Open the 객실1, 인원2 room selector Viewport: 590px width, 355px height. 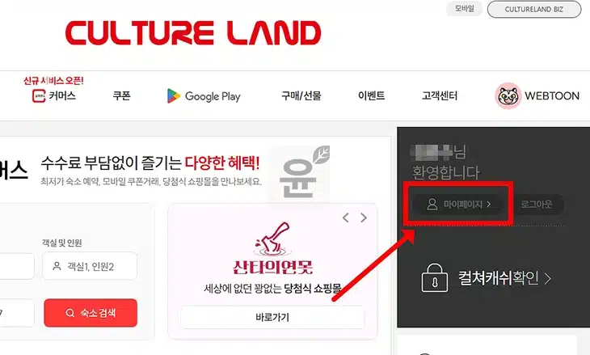pyautogui.click(x=90, y=266)
